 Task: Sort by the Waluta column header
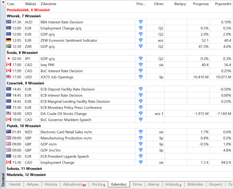click(31, 4)
